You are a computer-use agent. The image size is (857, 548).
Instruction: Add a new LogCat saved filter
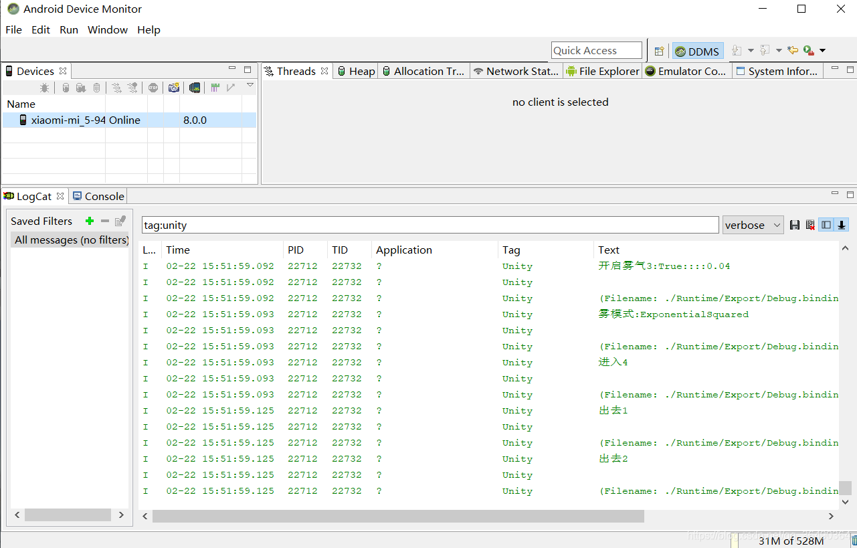click(x=90, y=221)
